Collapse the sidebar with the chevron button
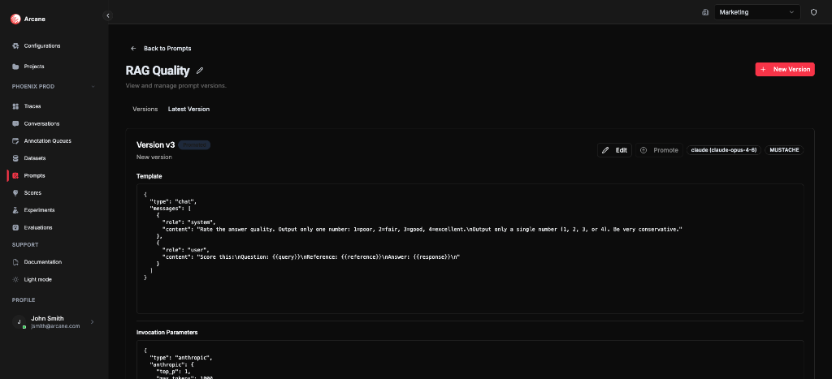This screenshot has width=832, height=379. click(x=108, y=16)
